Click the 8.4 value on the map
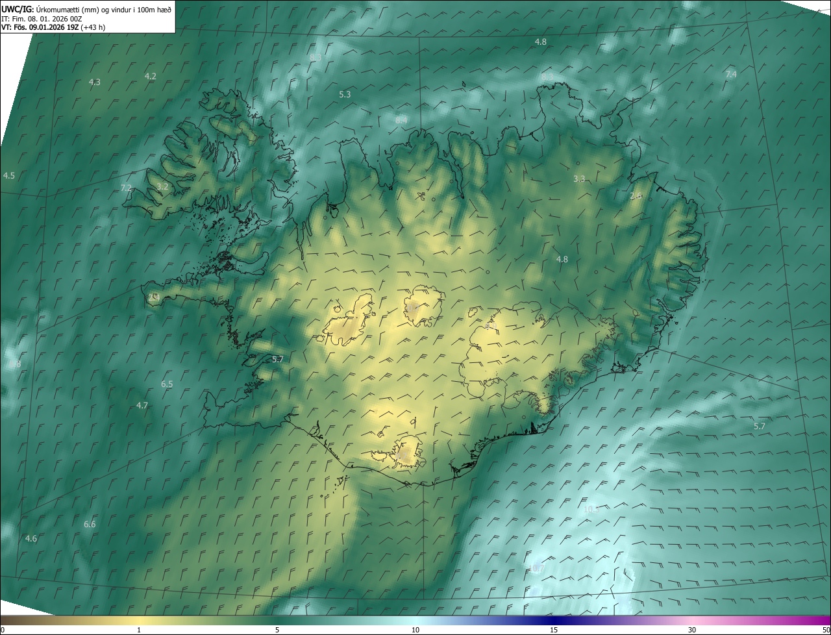This screenshot has height=635, width=831. click(x=401, y=120)
